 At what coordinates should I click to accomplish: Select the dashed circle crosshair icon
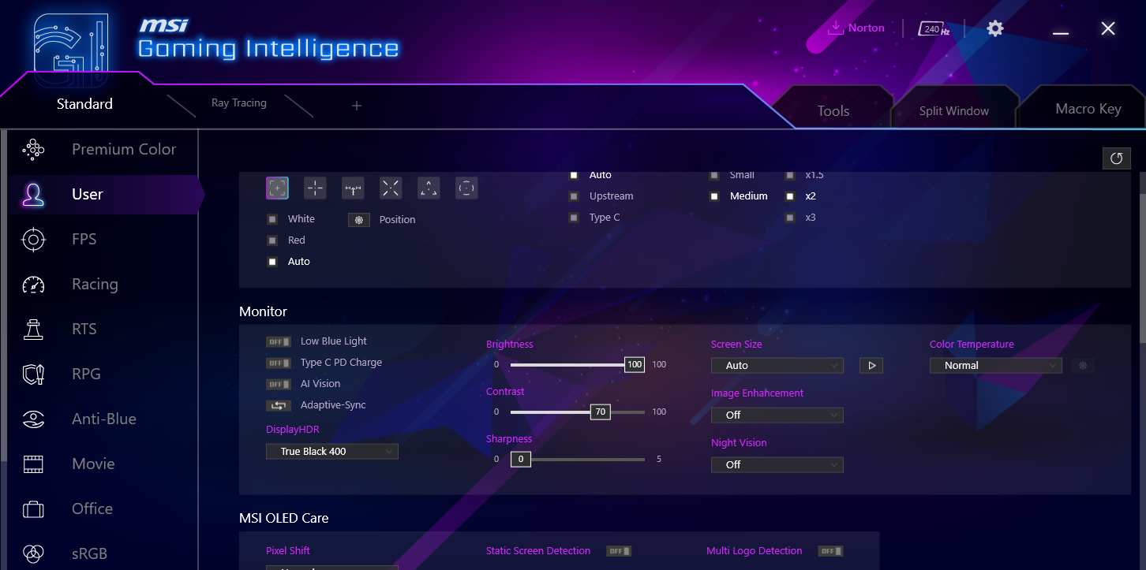[x=466, y=188]
